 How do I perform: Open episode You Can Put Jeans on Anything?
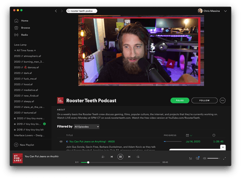pos(92,141)
